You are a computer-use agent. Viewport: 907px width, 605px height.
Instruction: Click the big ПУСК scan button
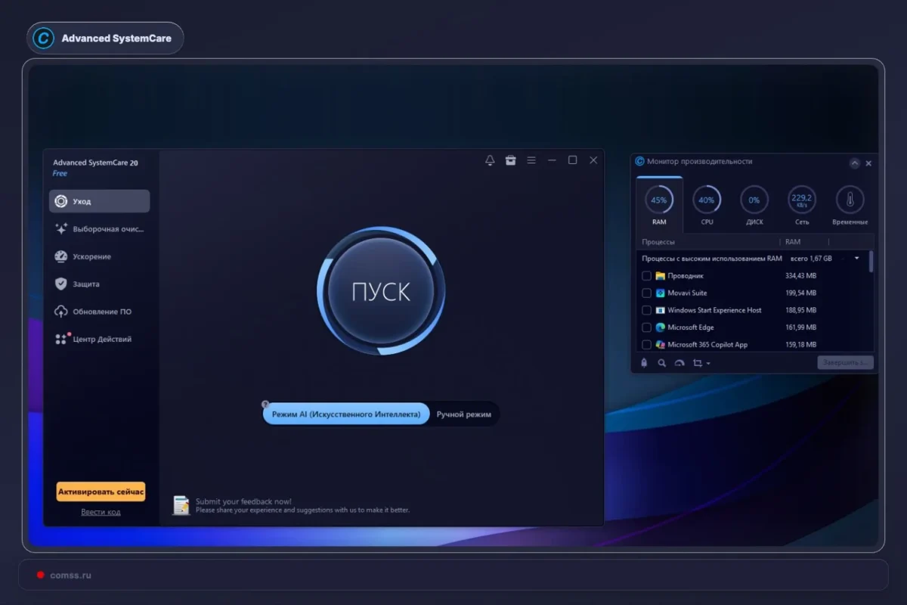(x=381, y=292)
